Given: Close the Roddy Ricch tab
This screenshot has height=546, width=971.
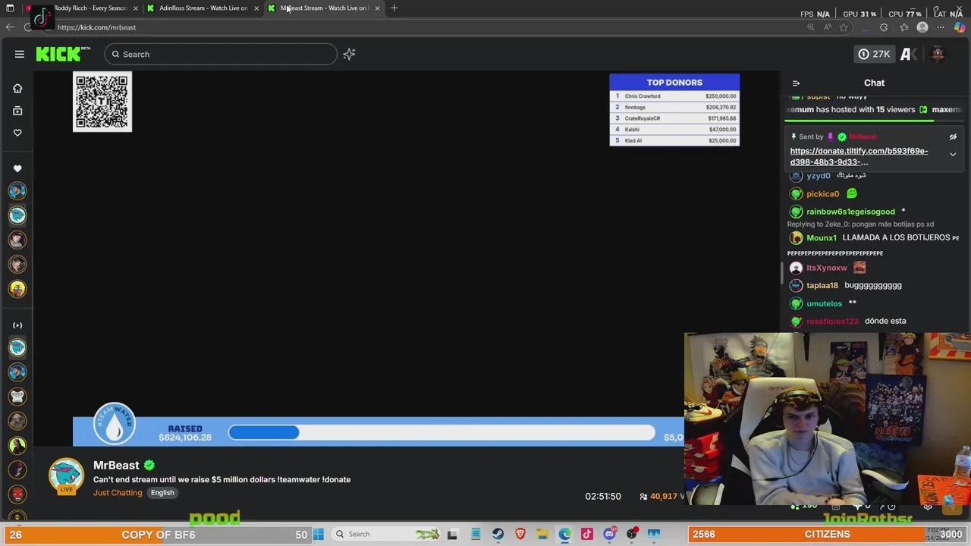Looking at the screenshot, I should [x=136, y=8].
